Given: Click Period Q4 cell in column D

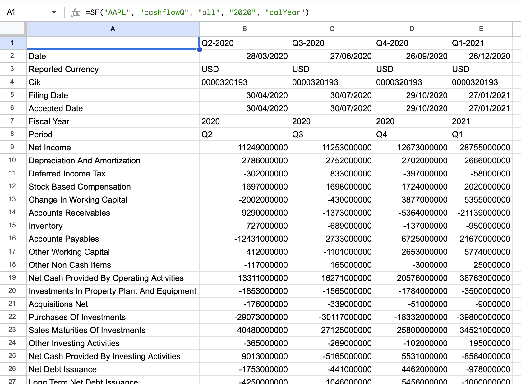Looking at the screenshot, I should [412, 135].
